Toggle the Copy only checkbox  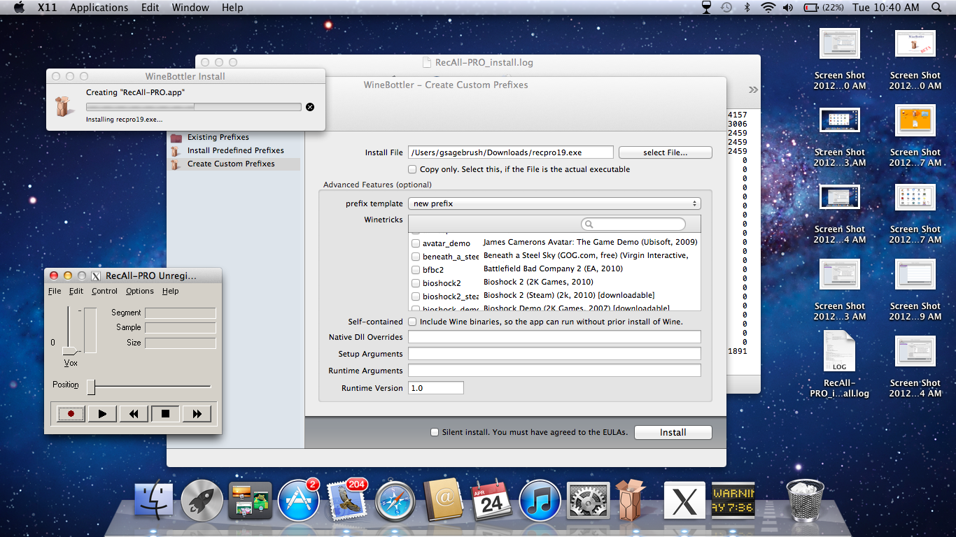413,169
